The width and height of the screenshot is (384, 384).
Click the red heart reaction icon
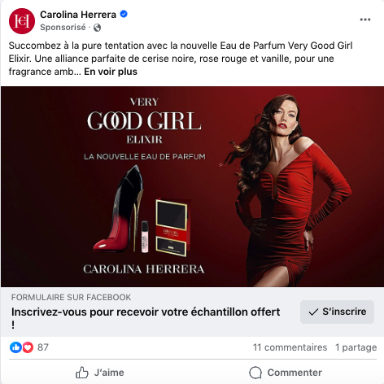[28, 347]
